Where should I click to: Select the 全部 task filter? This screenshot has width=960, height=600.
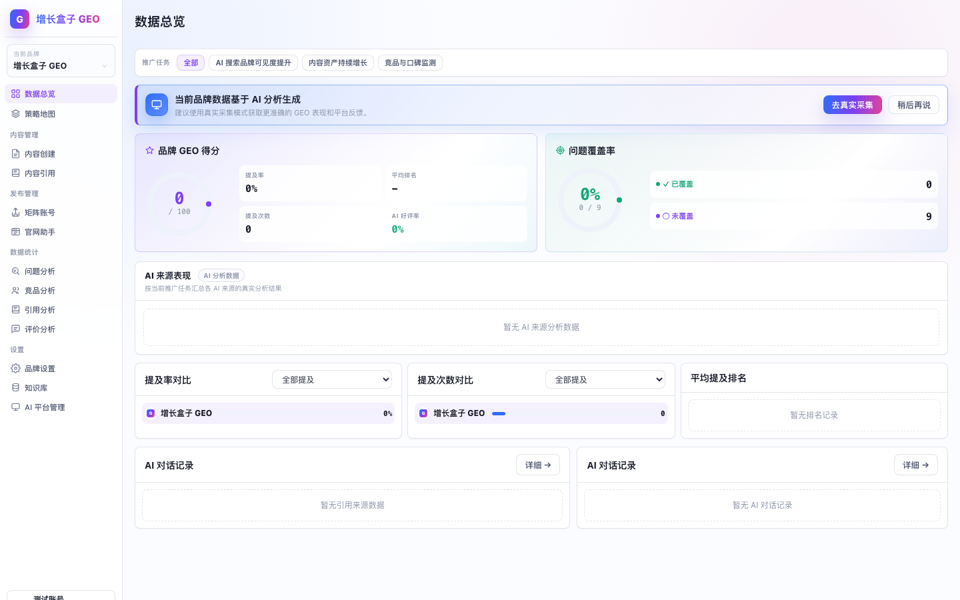(x=191, y=63)
